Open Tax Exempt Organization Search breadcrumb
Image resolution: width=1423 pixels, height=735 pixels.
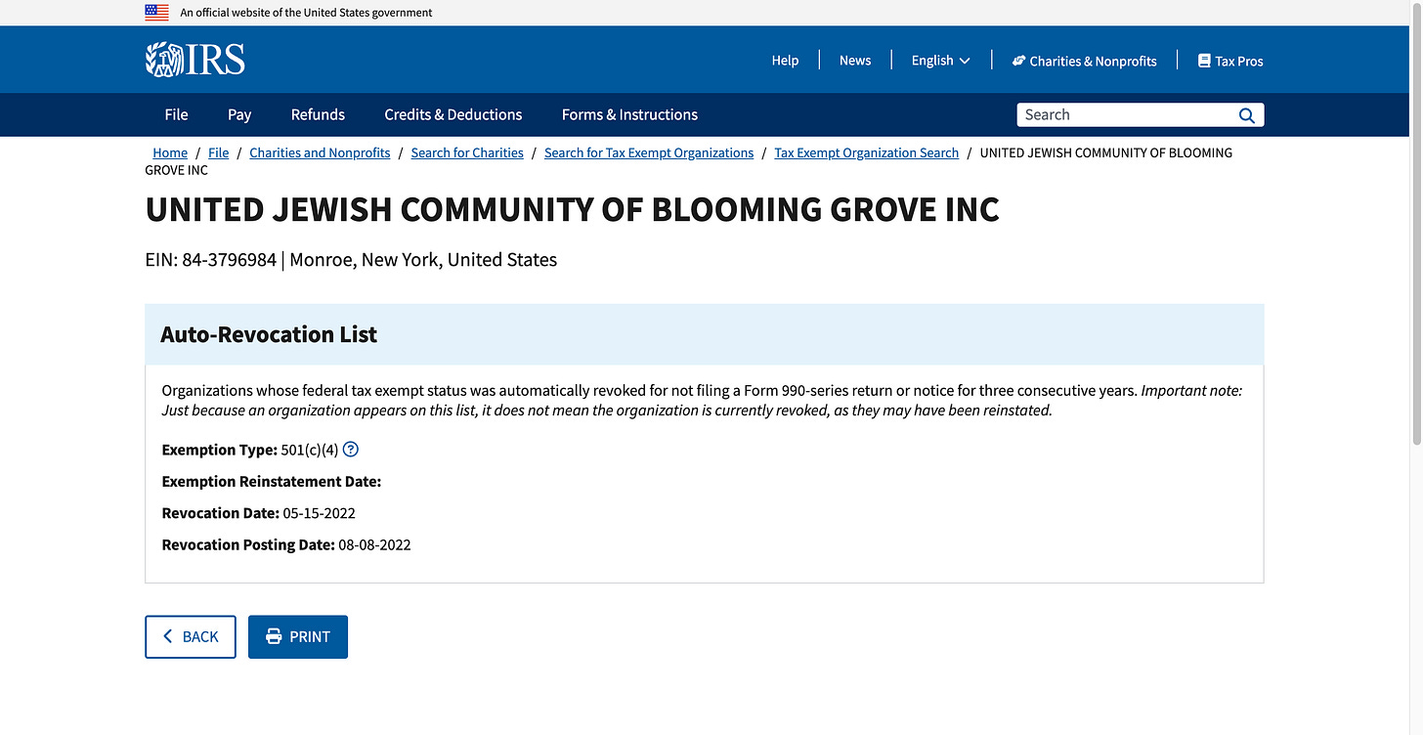tap(866, 152)
